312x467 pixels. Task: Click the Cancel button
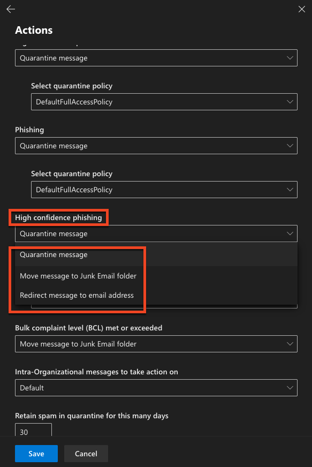(x=86, y=454)
